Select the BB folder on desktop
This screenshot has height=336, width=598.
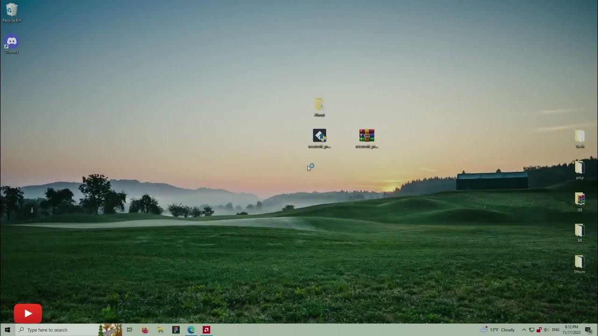click(x=580, y=233)
